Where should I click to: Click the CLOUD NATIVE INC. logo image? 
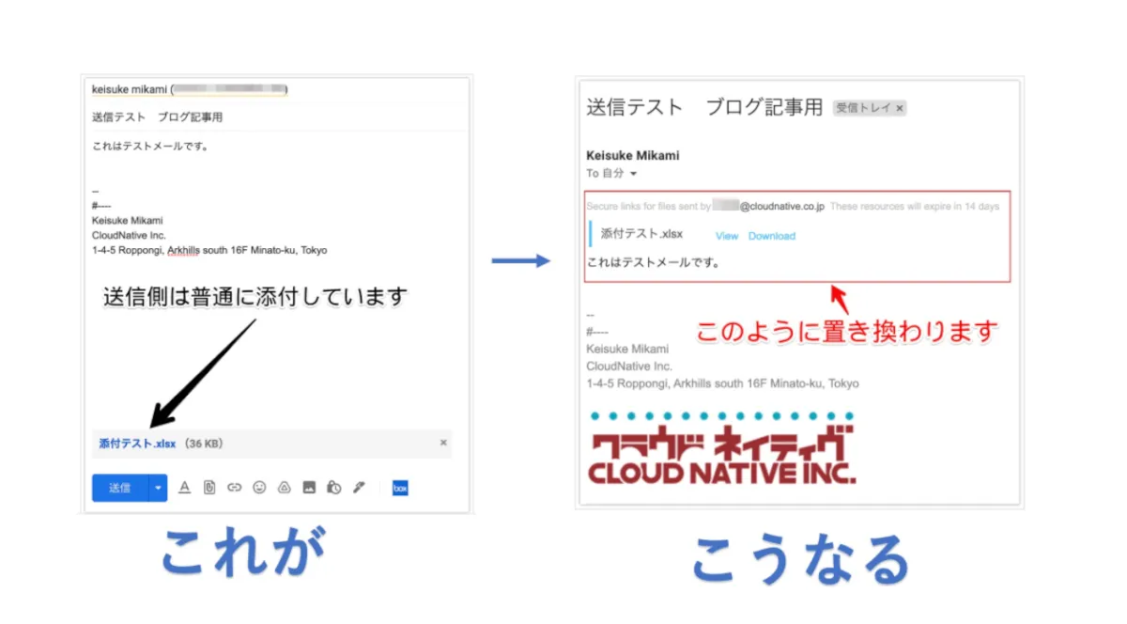tap(722, 447)
